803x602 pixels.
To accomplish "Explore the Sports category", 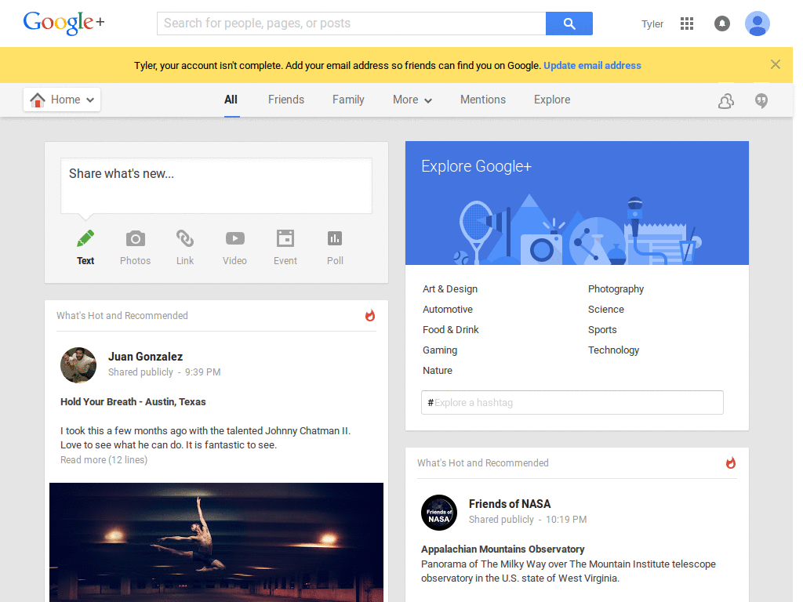I will coord(602,330).
